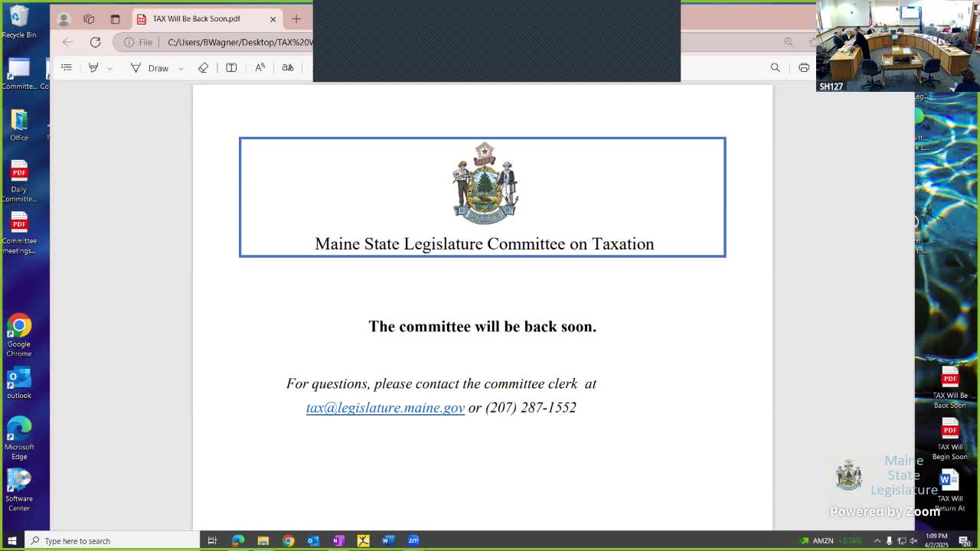Show hidden system tray icons
980x551 pixels.
(877, 541)
